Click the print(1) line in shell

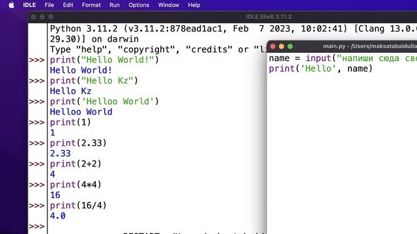click(70, 122)
